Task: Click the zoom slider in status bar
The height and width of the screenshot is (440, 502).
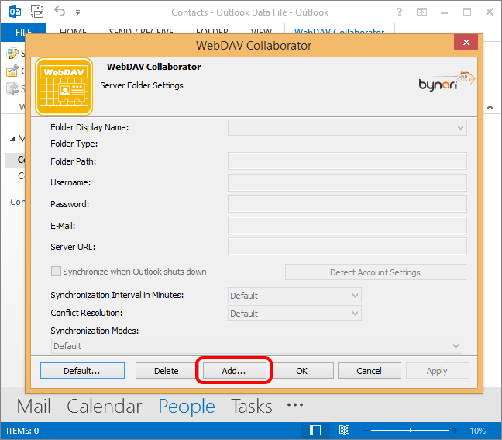Action: click(x=410, y=431)
